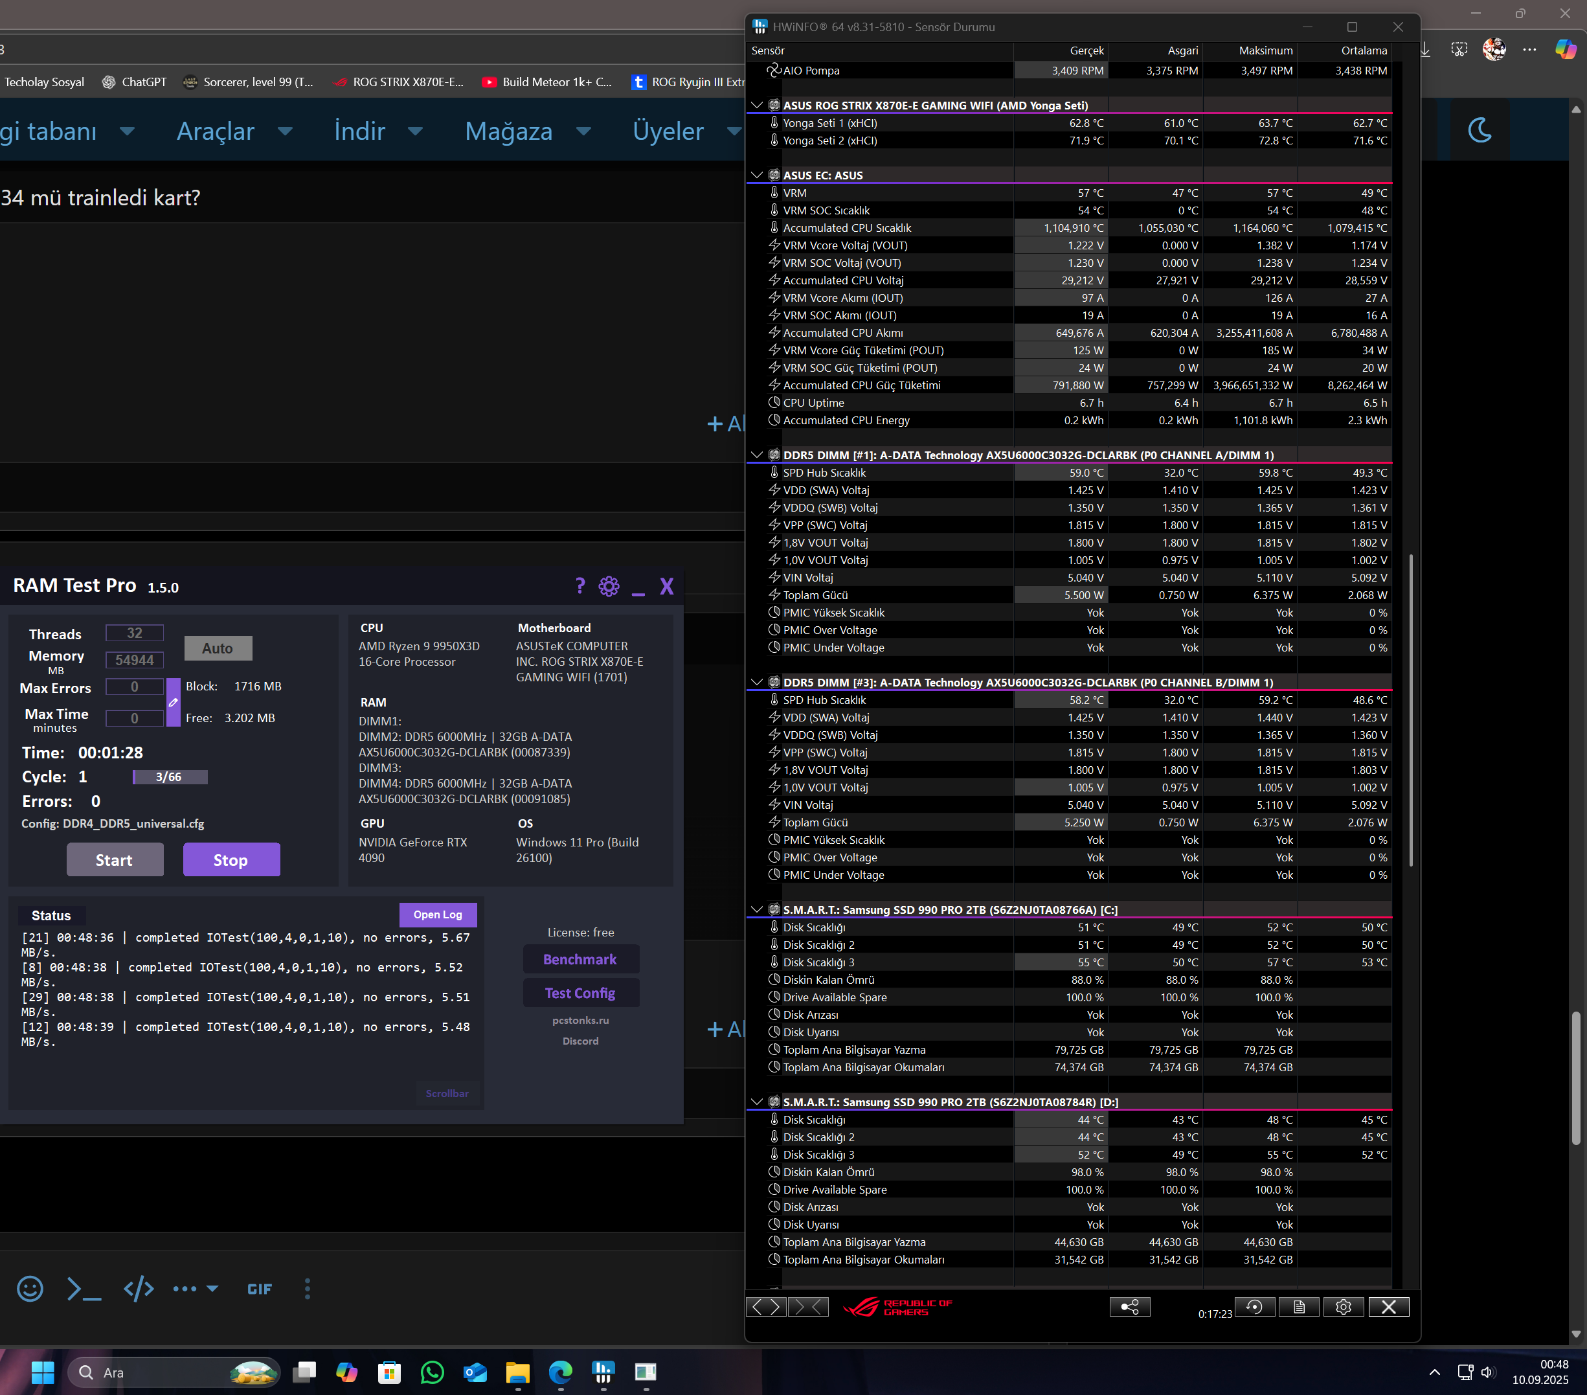Click the Memory MB input field
Image resolution: width=1587 pixels, height=1395 pixels.
coord(135,660)
